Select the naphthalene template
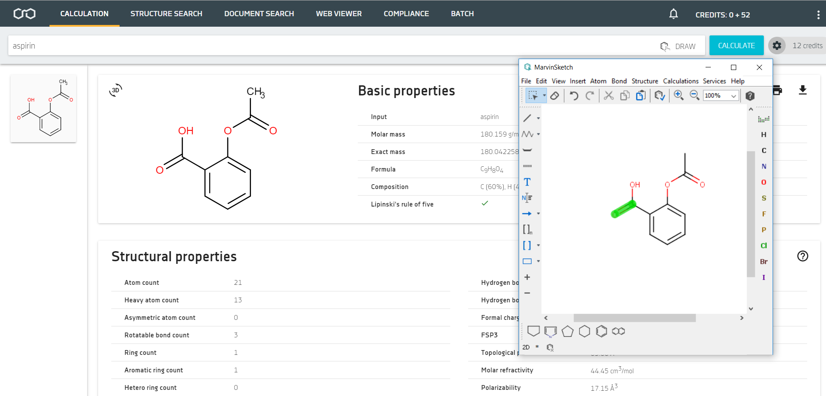 [x=619, y=331]
